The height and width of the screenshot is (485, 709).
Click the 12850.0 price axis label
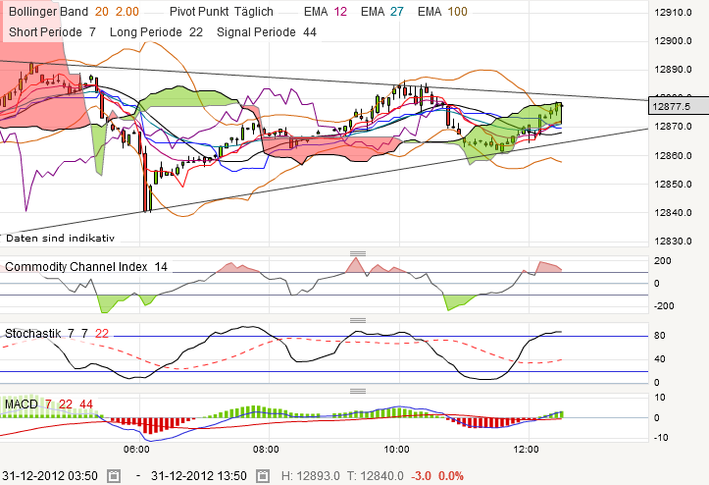click(673, 184)
